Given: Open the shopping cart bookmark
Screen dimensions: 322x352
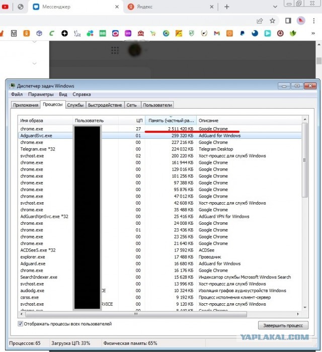Looking at the screenshot, I should click(x=153, y=34).
